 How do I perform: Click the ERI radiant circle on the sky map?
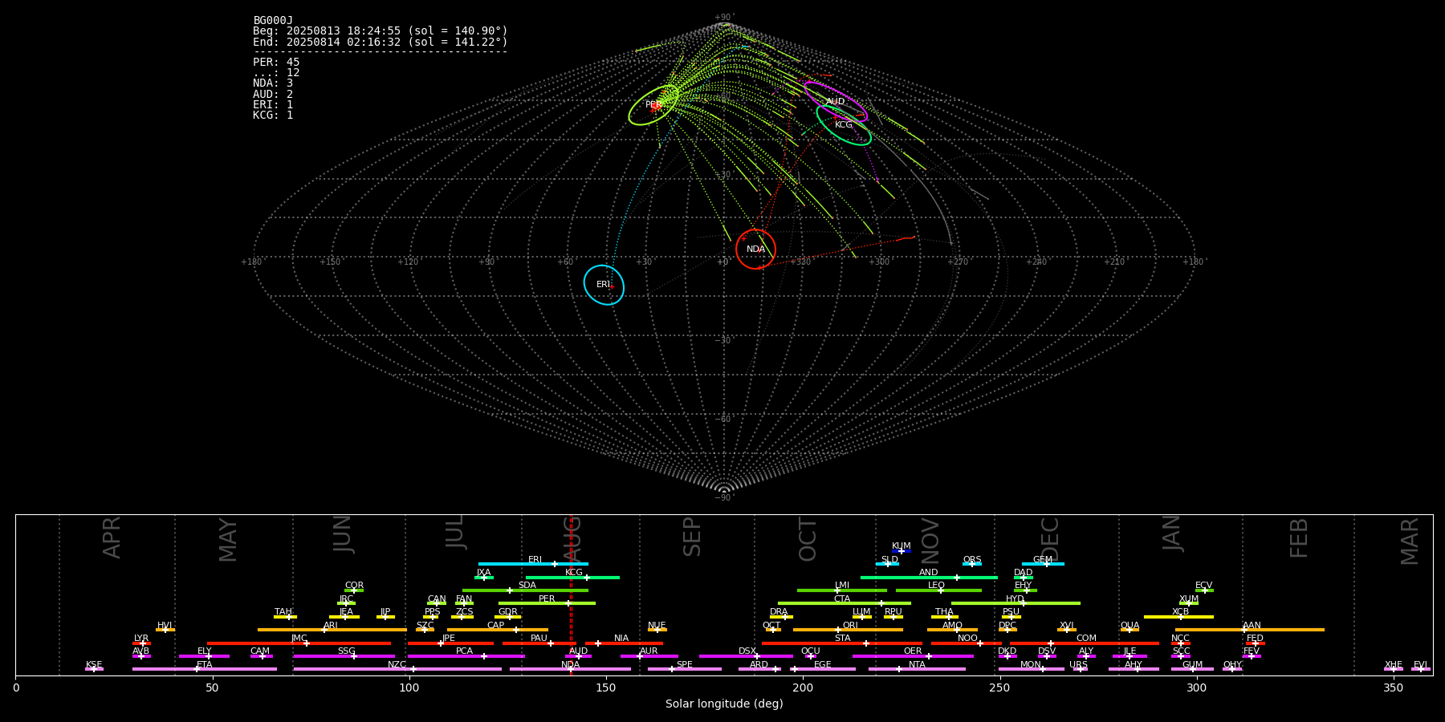604,285
